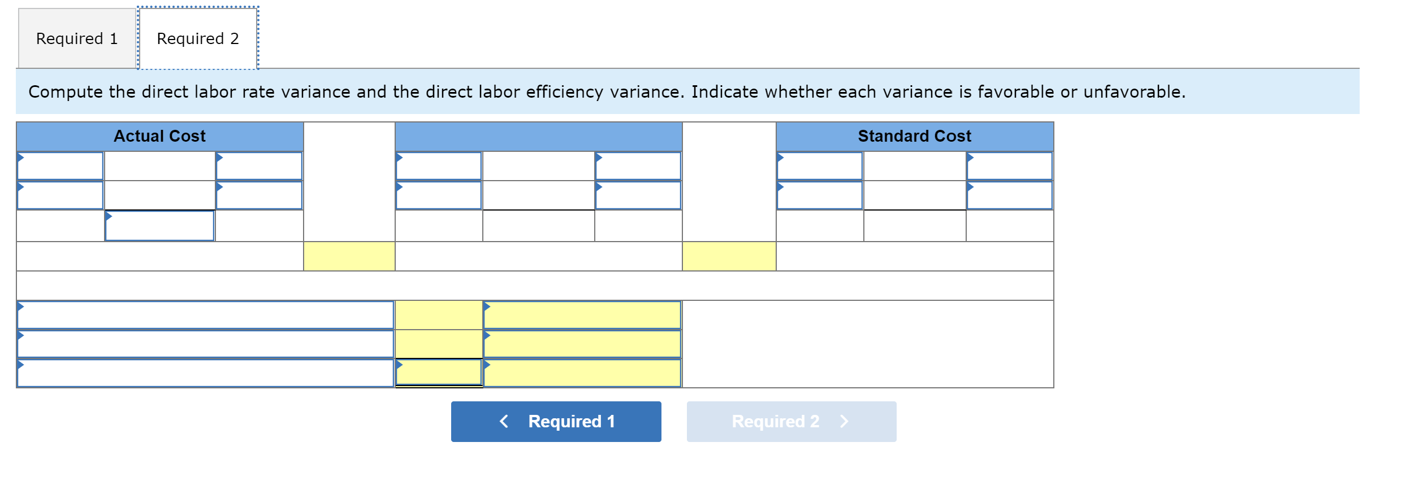Click the Required 1 navigation button
The width and height of the screenshot is (1423, 499).
coord(556,421)
